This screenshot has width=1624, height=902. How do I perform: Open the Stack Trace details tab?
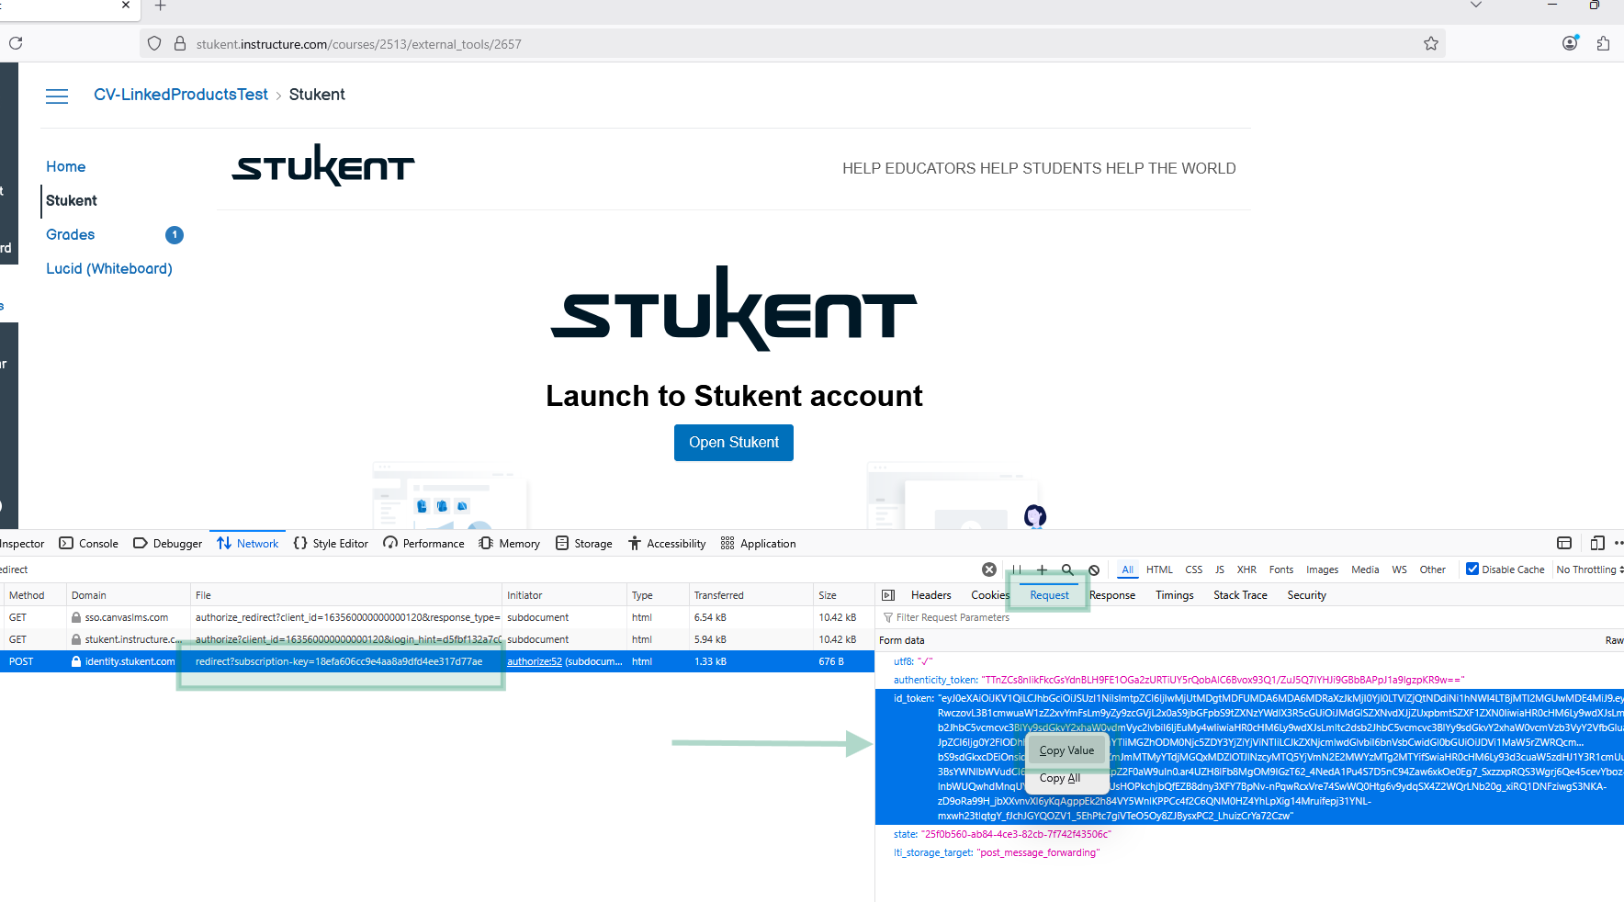[1240, 595]
